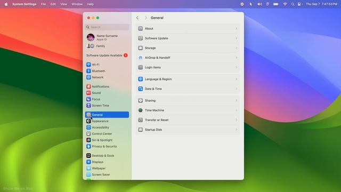This screenshot has height=192, width=341.
Task: Click the Language & Region globe icon
Action: click(141, 79)
